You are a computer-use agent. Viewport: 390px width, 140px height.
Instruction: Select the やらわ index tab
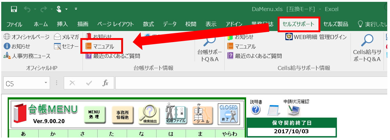coord(230,133)
